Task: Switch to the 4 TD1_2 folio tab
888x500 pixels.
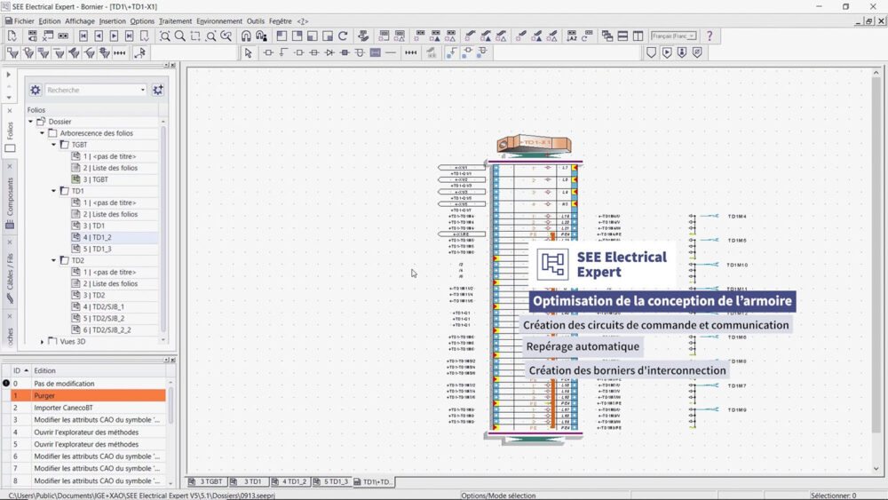Action: [x=289, y=482]
